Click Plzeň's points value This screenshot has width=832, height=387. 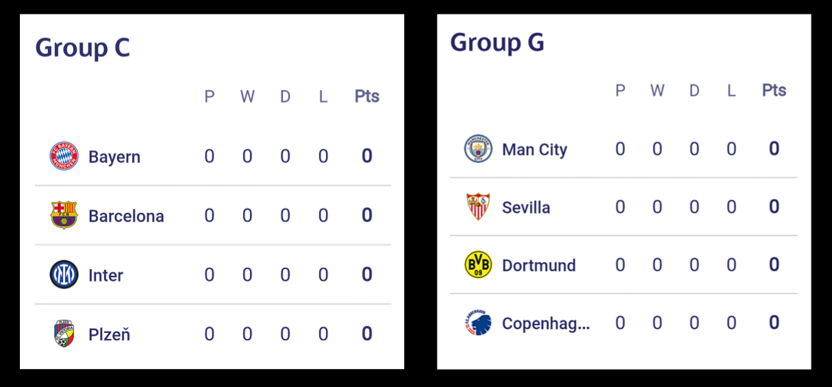pos(367,334)
